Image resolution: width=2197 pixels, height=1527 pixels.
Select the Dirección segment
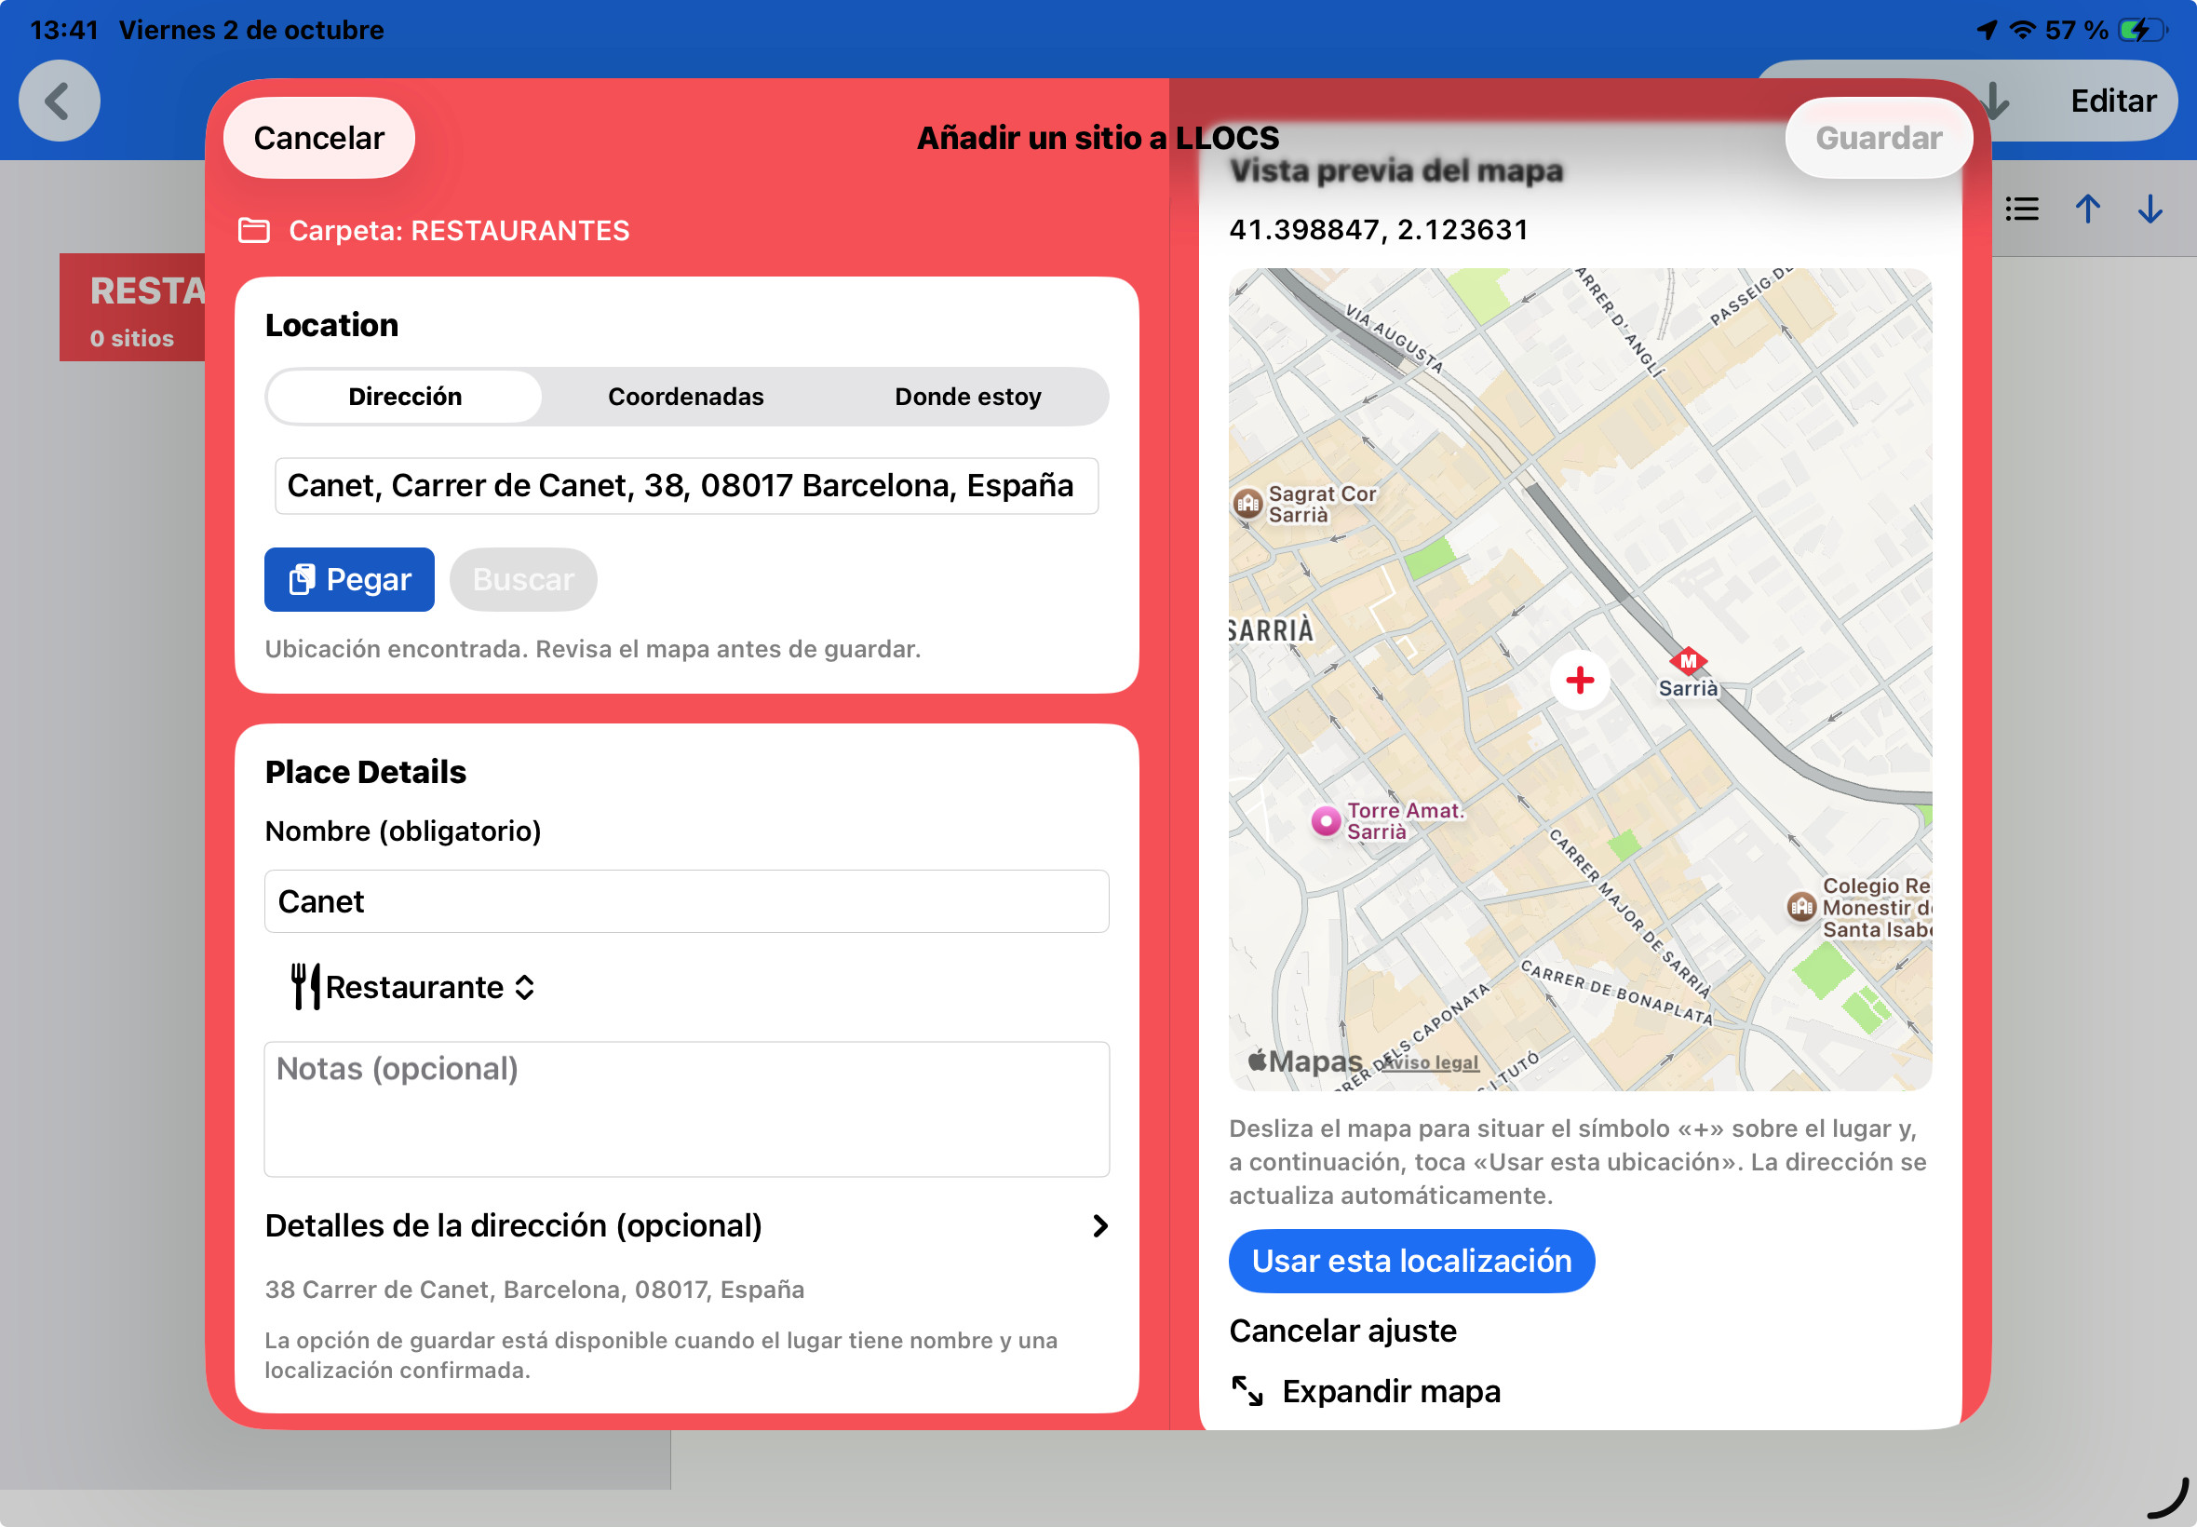[x=405, y=396]
